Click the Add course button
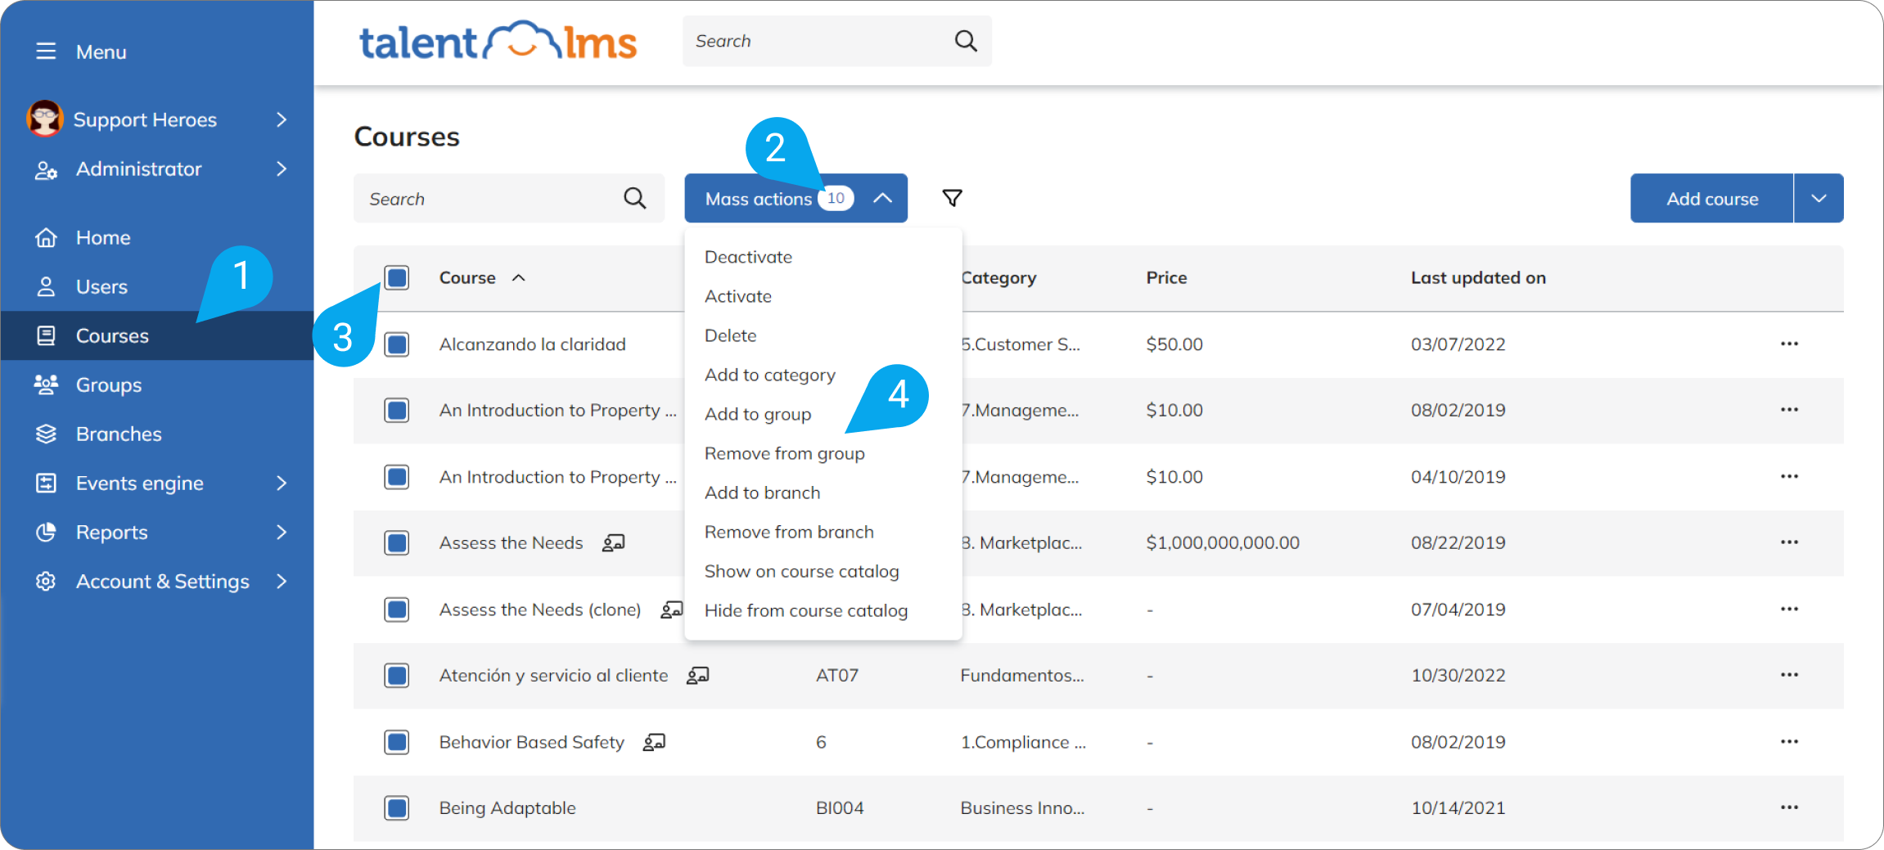Screen dimensions: 1884x850 point(1710,197)
